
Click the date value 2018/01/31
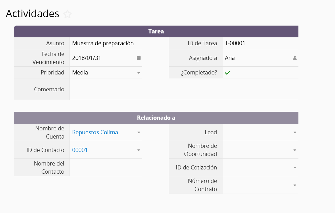pyautogui.click(x=87, y=58)
